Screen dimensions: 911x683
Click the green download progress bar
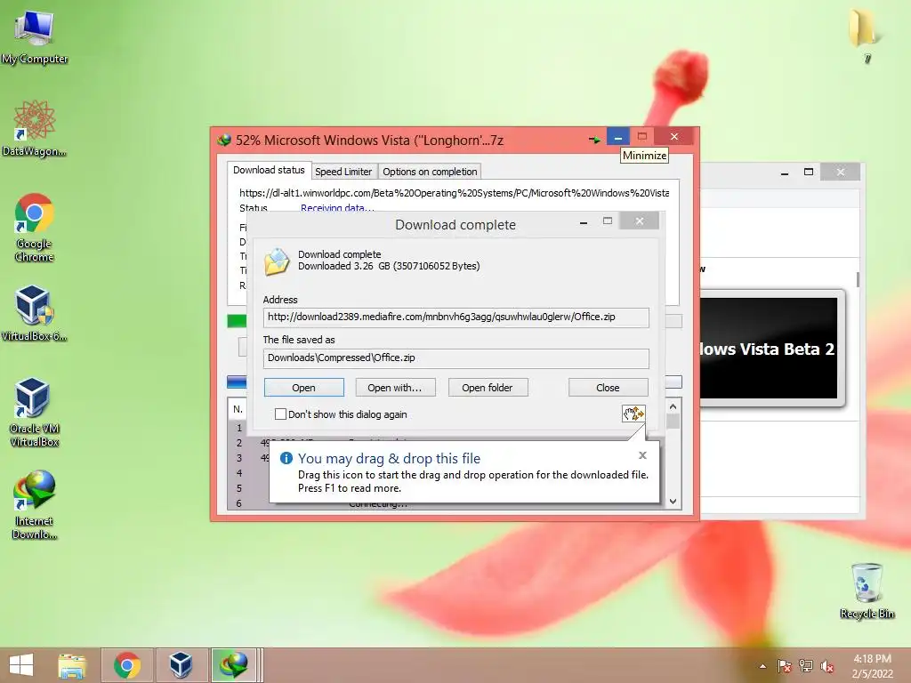237,320
